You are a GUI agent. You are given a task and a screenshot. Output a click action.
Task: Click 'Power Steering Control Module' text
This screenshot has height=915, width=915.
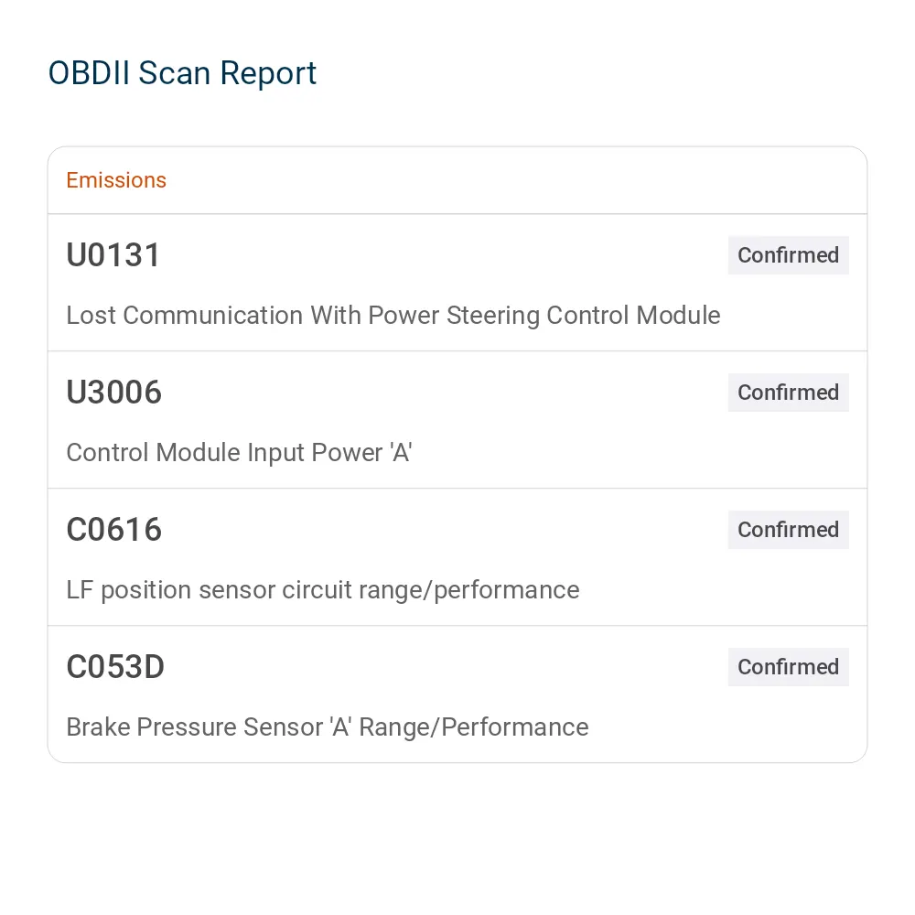click(x=544, y=315)
